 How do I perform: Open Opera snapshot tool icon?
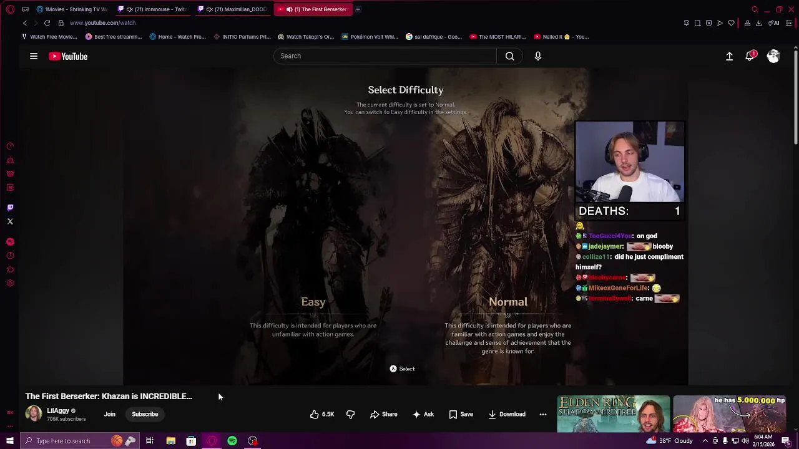coord(697,23)
